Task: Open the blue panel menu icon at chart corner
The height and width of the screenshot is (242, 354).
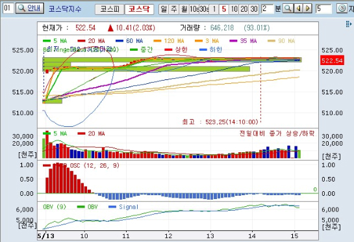Action: [349, 24]
